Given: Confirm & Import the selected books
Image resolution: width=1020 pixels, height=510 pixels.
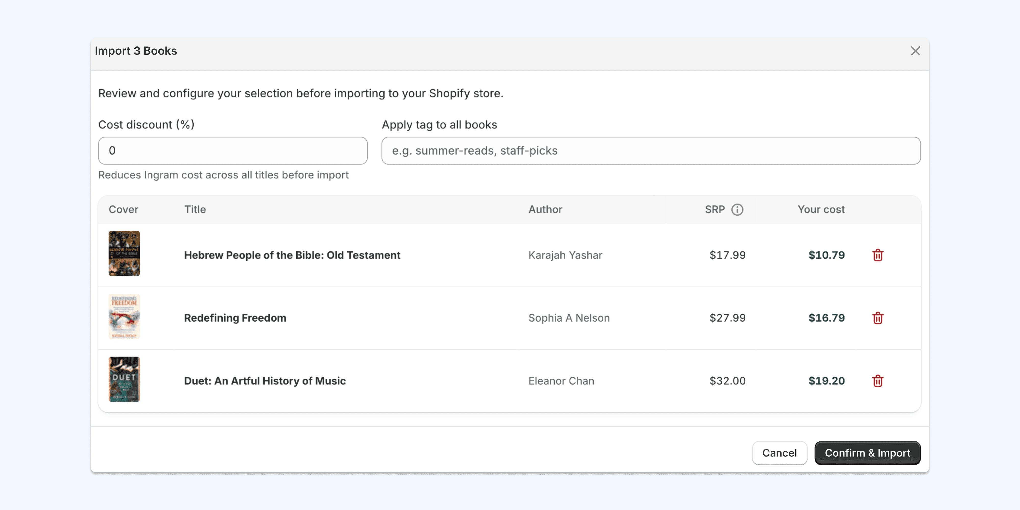Looking at the screenshot, I should pyautogui.click(x=868, y=453).
